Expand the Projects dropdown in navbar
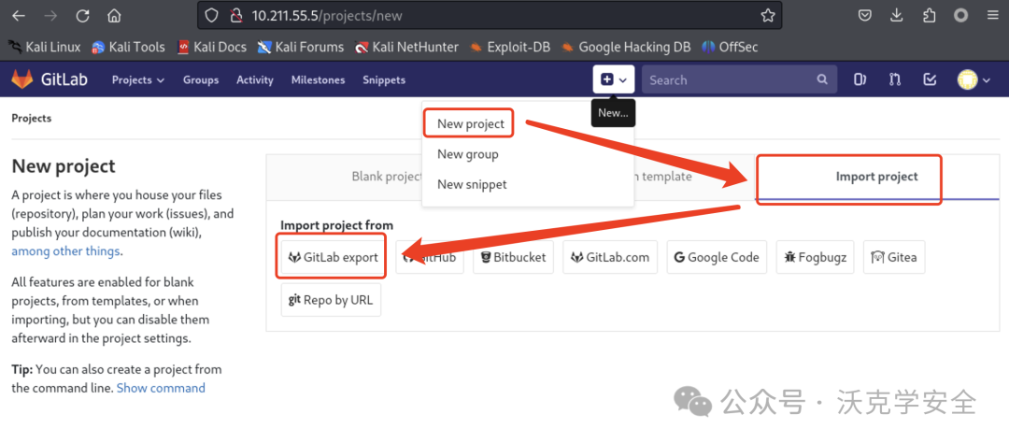 click(x=138, y=79)
